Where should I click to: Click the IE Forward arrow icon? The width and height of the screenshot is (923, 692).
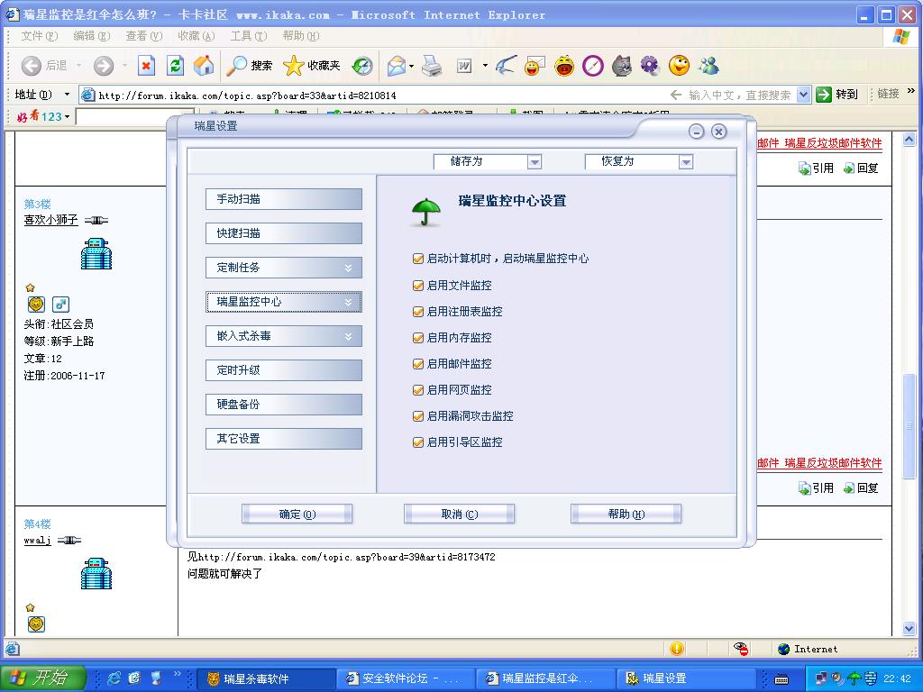[x=103, y=65]
